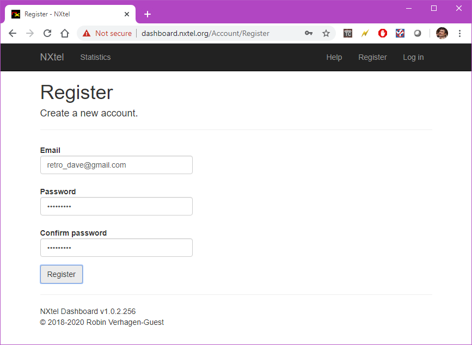Minimize the Chrome window
This screenshot has height=345, width=472.
409,8
